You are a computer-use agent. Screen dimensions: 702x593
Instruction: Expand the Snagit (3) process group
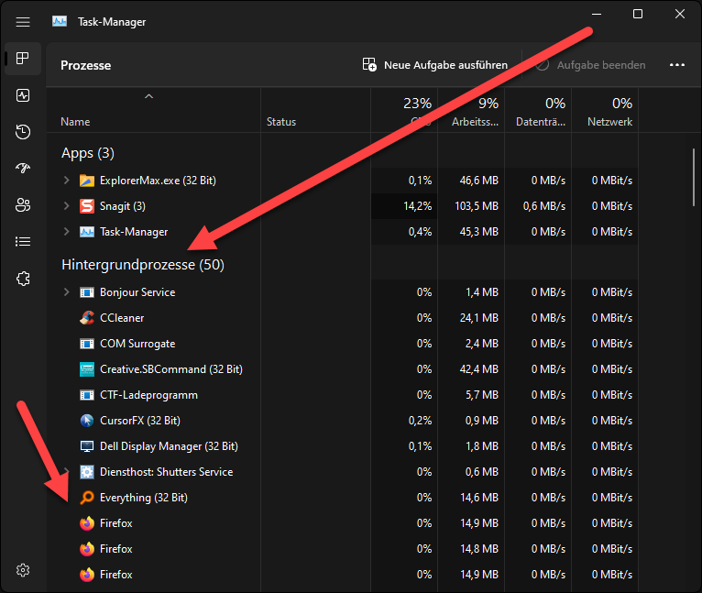pos(66,206)
